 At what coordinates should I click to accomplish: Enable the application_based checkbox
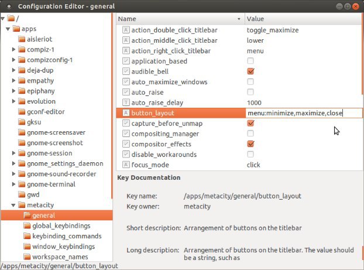coord(250,61)
